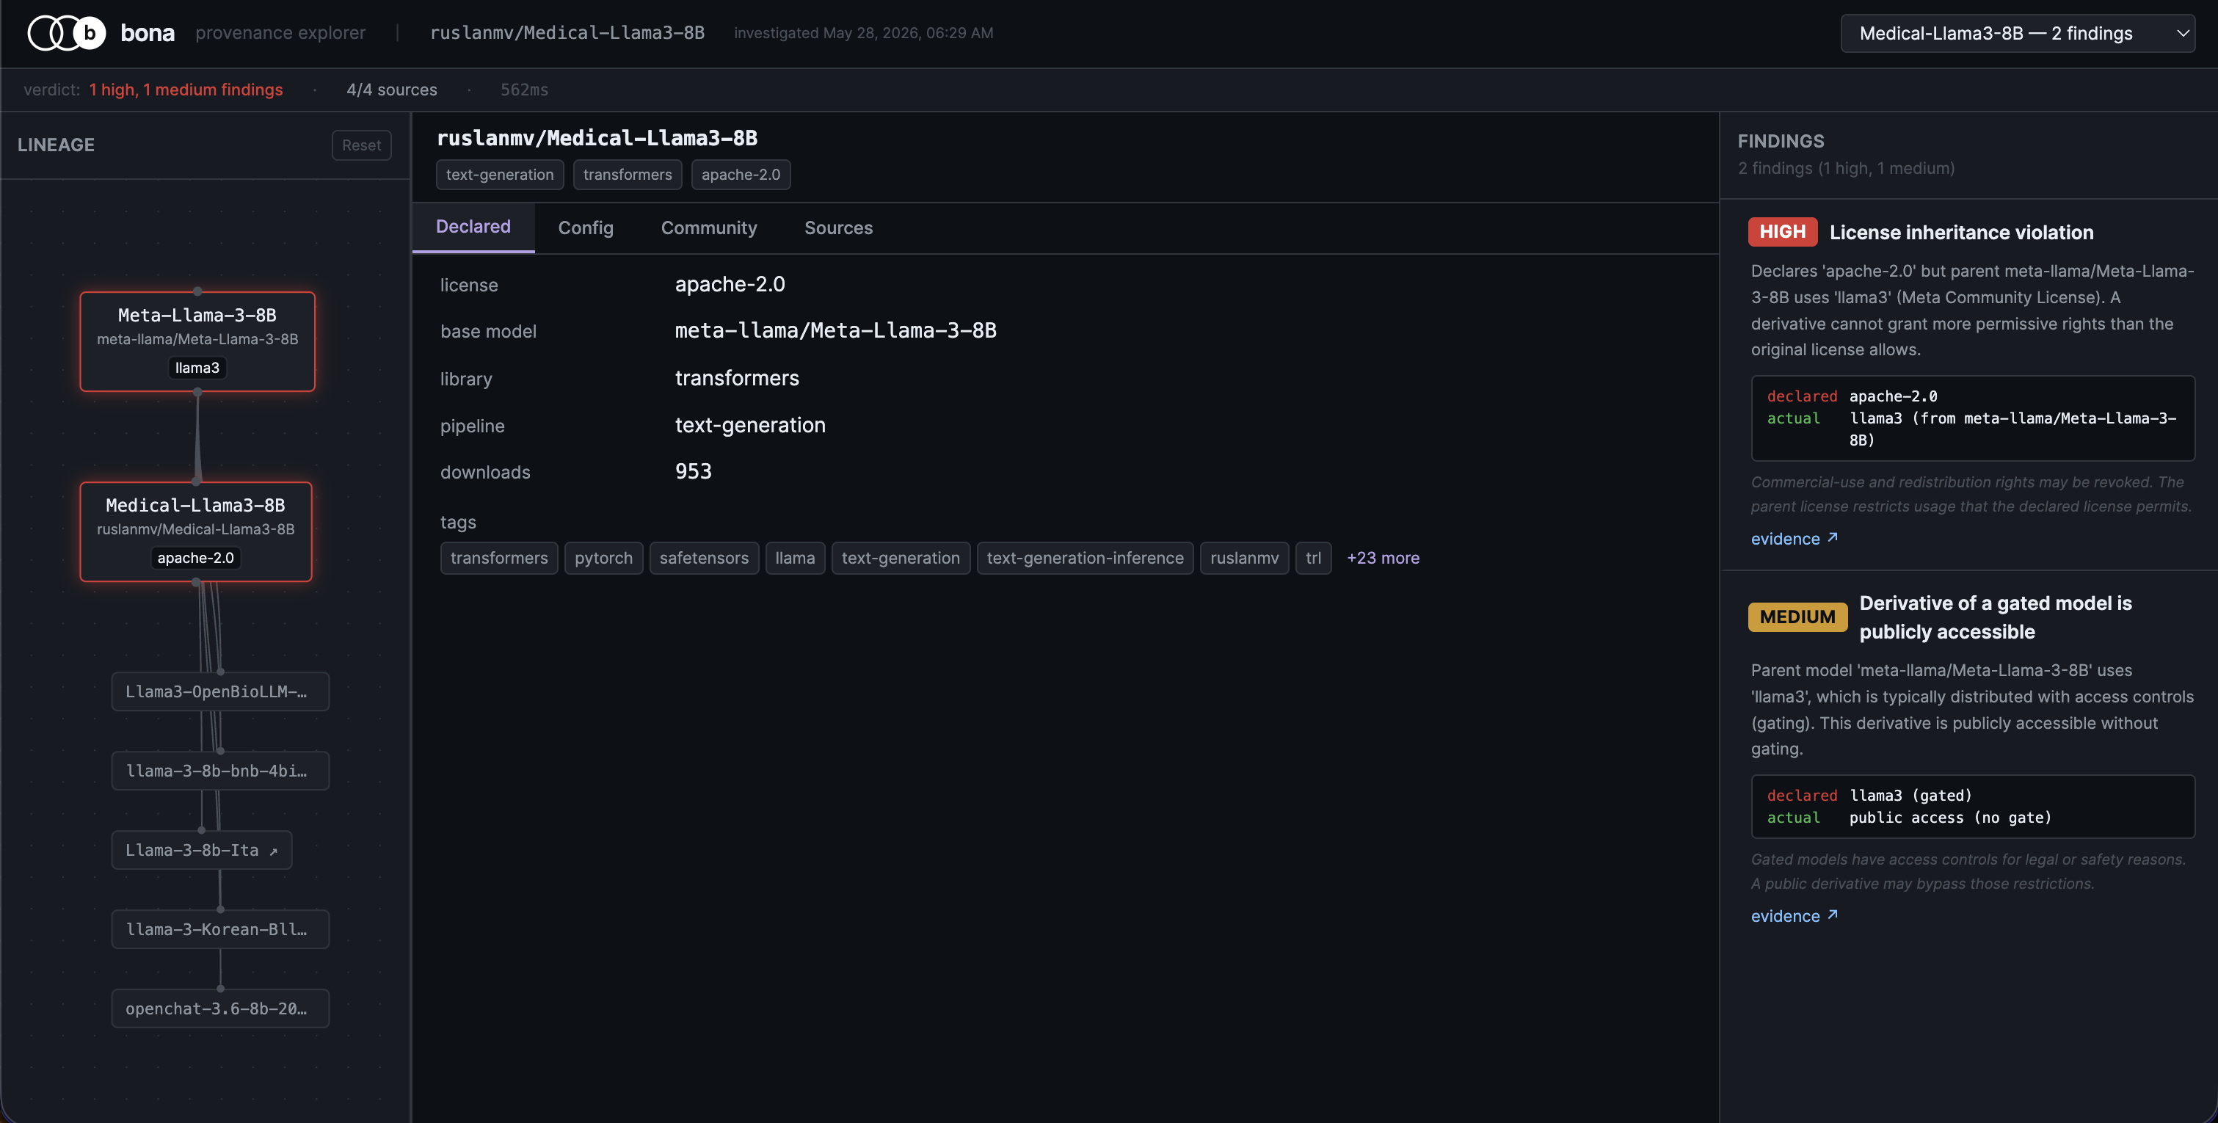Switch to the Community tab
The image size is (2218, 1123).
click(710, 228)
